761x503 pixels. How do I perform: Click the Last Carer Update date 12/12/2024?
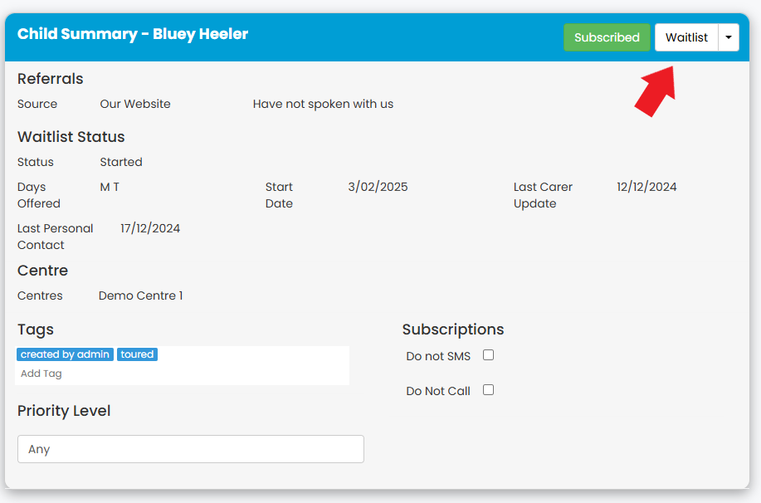[646, 187]
